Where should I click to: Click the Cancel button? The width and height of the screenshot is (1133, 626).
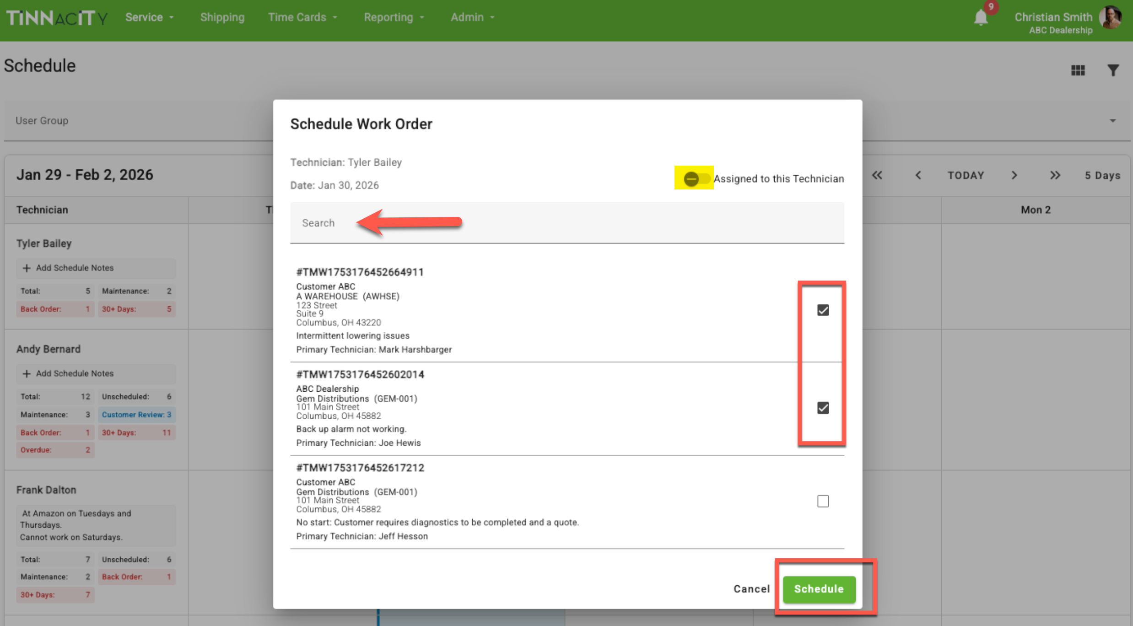(751, 589)
